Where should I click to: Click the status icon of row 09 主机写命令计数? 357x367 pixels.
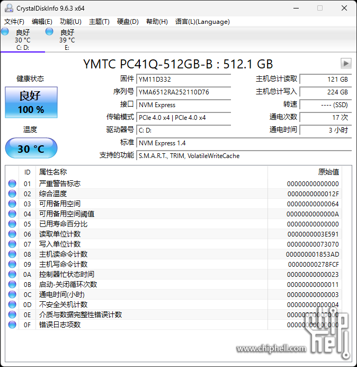pyautogui.click(x=12, y=264)
